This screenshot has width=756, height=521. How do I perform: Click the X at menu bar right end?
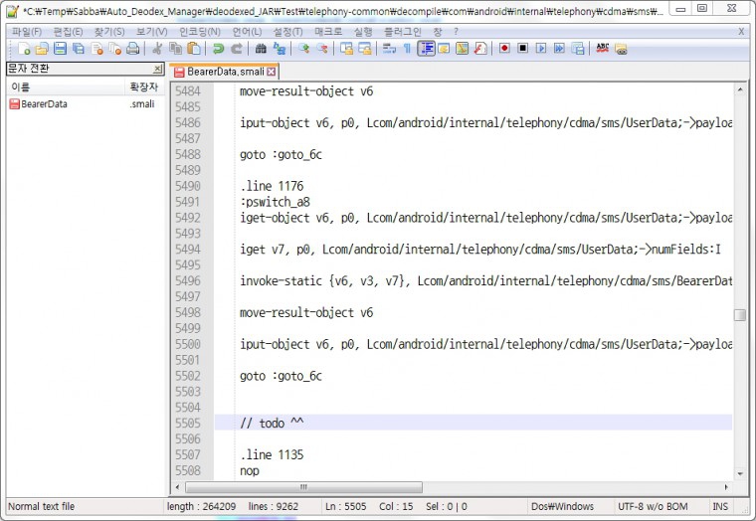741,32
